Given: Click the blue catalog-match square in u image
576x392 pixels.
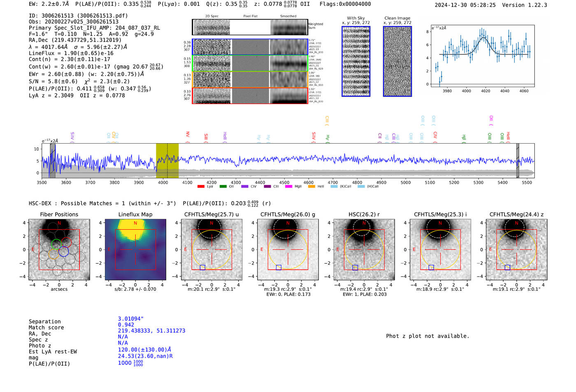Looking at the screenshot, I should click(x=202, y=267).
